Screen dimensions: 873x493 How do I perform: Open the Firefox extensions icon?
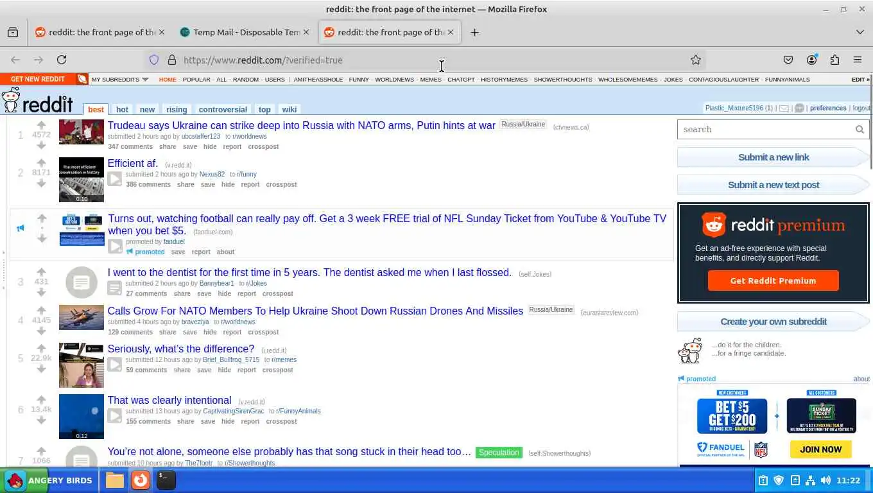tap(834, 60)
